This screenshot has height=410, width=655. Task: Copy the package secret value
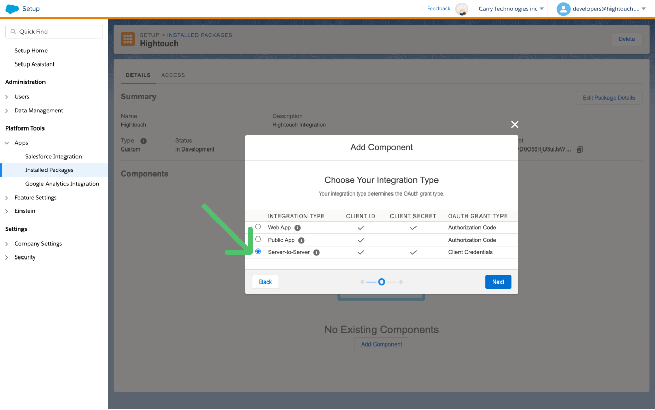click(580, 149)
